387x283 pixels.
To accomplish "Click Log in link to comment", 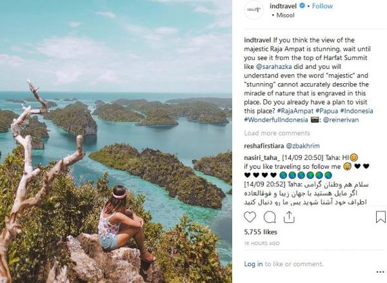I will [253, 264].
